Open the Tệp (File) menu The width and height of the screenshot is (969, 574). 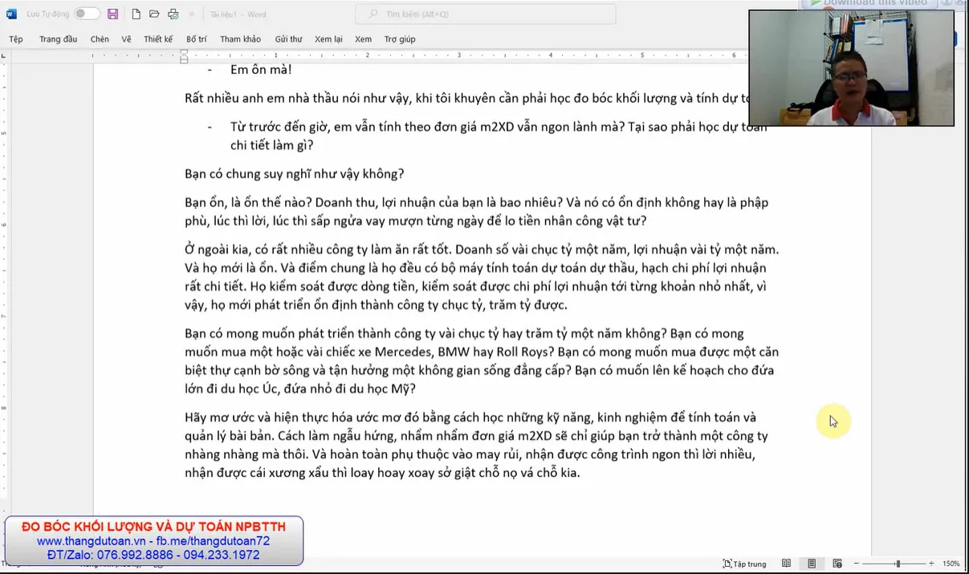pyautogui.click(x=16, y=39)
